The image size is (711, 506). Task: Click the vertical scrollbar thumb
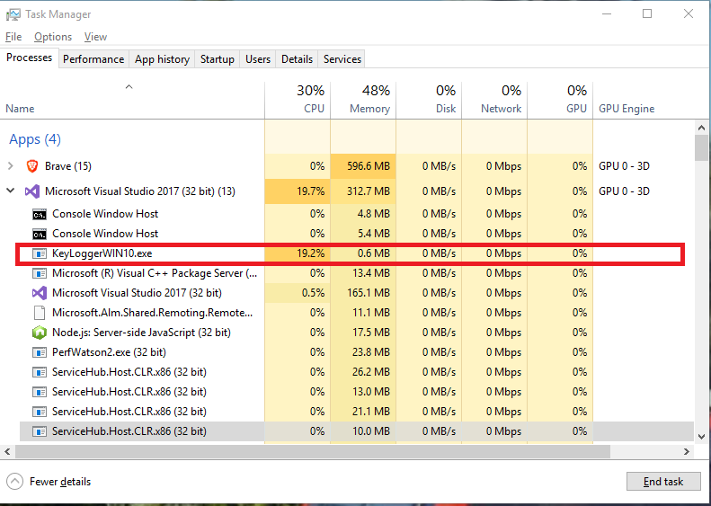tap(701, 147)
